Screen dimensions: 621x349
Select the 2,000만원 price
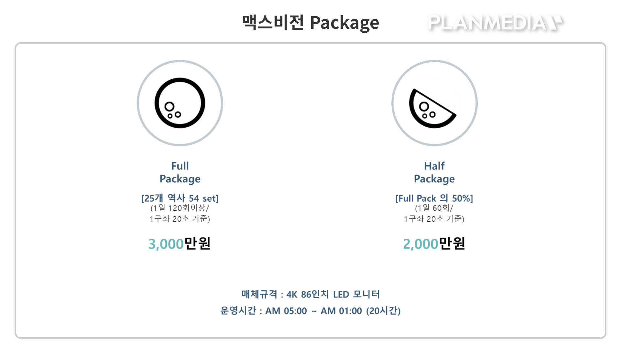(434, 244)
